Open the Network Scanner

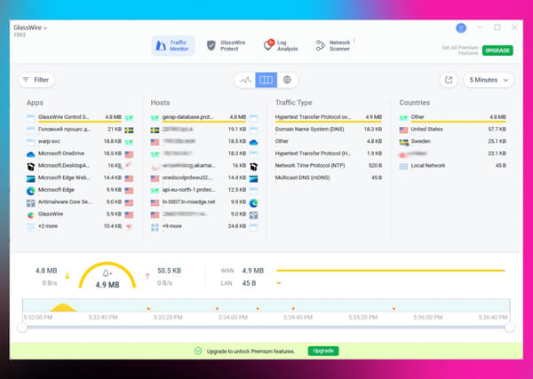[x=333, y=44]
